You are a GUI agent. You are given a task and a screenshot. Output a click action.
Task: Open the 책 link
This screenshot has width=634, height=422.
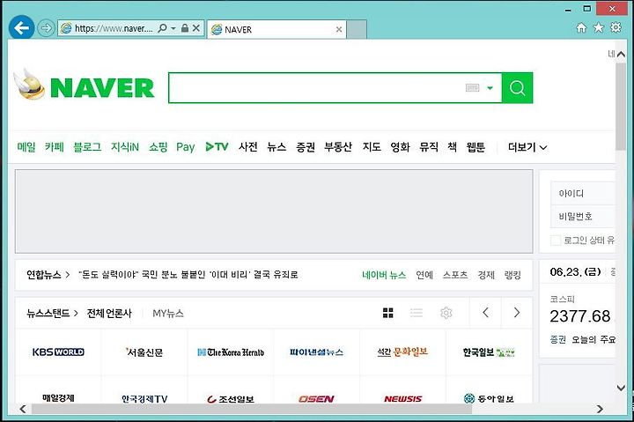[x=453, y=147]
